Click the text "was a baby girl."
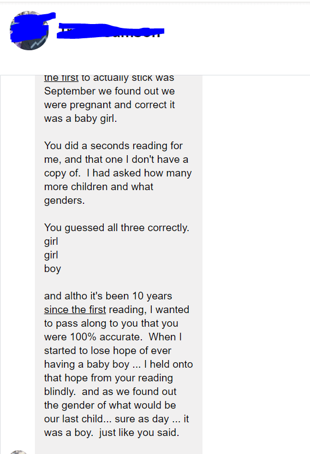The image size is (310, 454). click(x=80, y=119)
